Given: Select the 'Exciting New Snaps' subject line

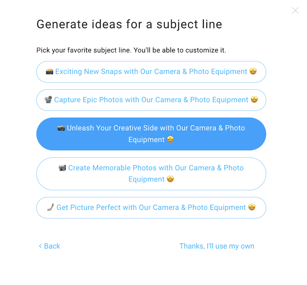Looking at the screenshot, I should pos(151,71).
